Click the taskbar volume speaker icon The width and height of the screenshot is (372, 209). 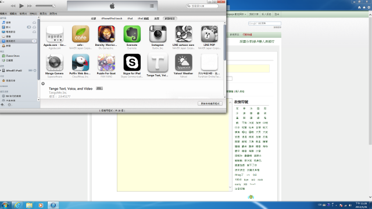350,205
